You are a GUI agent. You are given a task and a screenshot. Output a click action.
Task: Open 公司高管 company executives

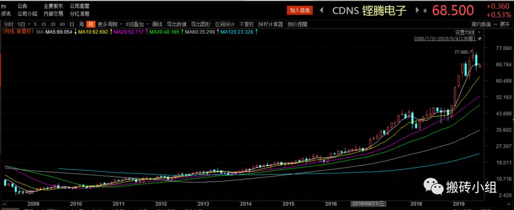tap(79, 6)
